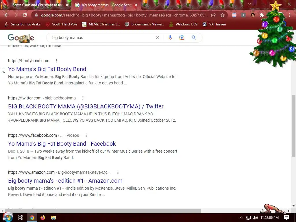The image size is (296, 222).
Task: Switch to Chrome on the taskbar
Action: [32, 218]
